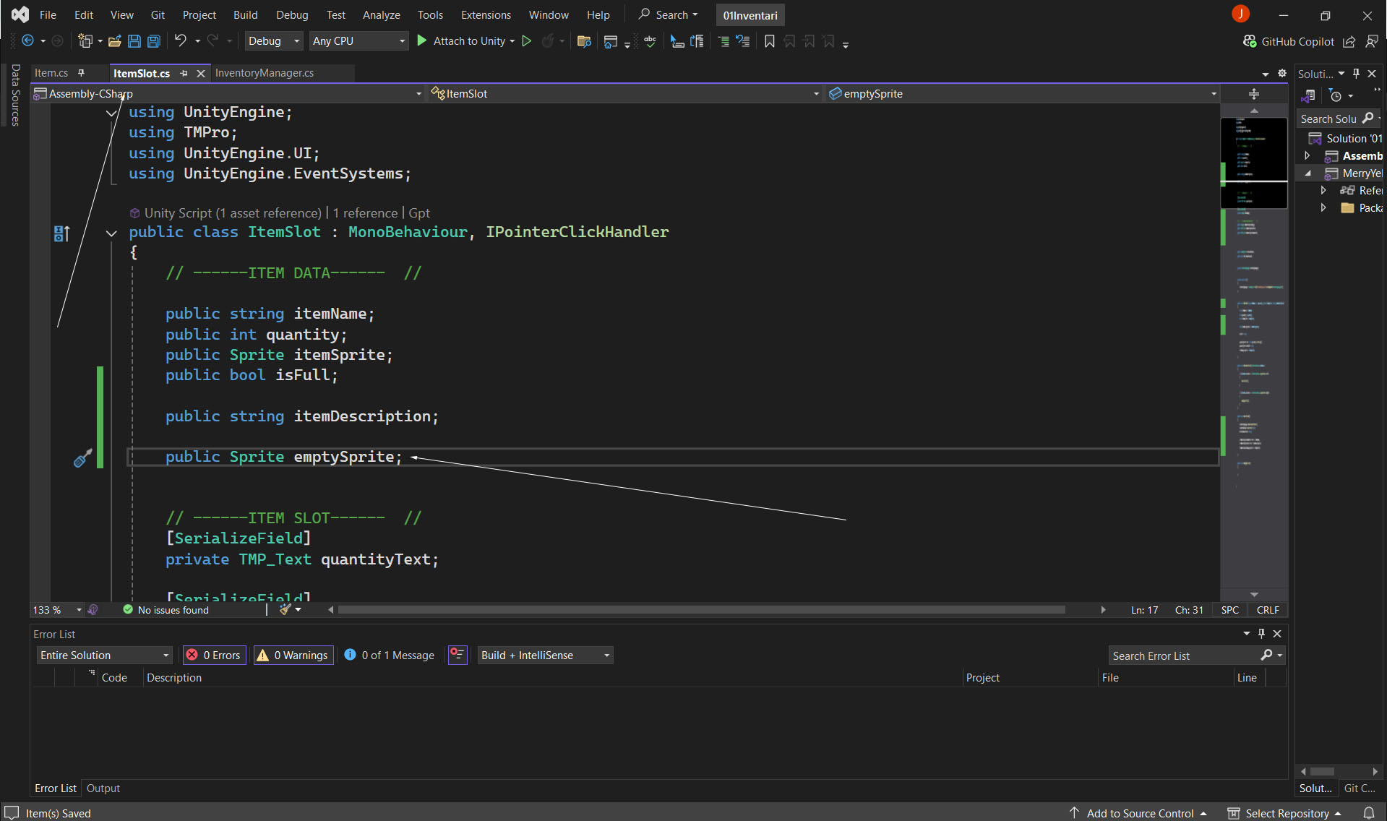Open the Debug configuration dropdown
The height and width of the screenshot is (821, 1387).
tap(274, 41)
